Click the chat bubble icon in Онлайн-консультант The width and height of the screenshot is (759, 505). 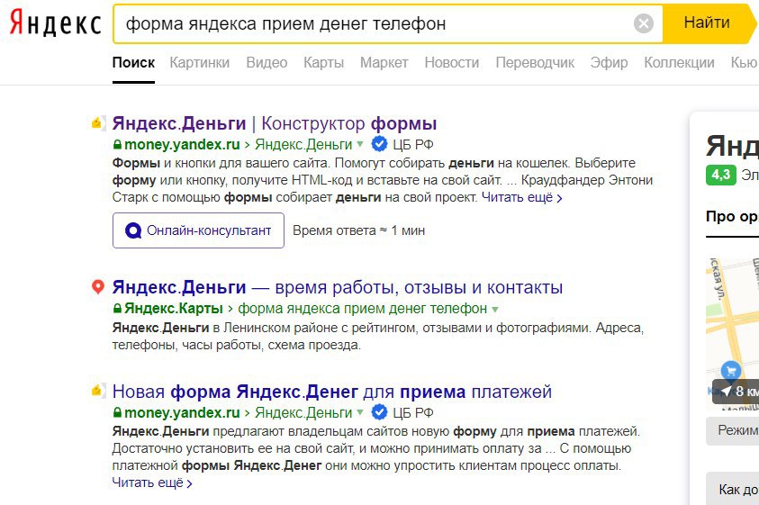(133, 230)
